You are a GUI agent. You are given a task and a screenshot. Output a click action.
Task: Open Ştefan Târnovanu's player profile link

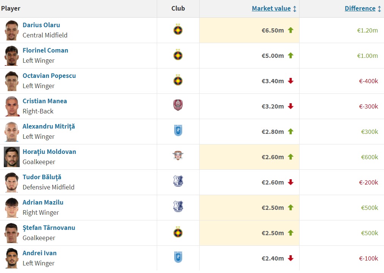[48, 228]
